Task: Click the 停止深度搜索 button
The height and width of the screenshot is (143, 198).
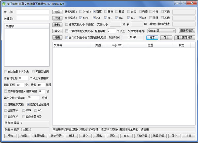Action: [184, 38]
